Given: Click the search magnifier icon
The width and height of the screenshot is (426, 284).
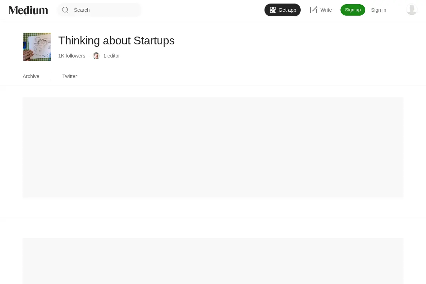Looking at the screenshot, I should pos(65,10).
